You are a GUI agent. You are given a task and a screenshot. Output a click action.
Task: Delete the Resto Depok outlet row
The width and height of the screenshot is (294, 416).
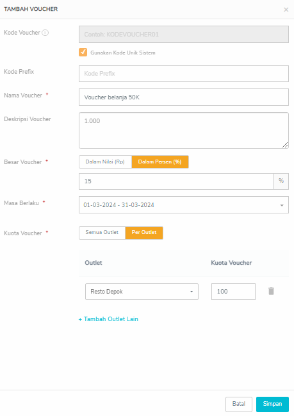click(x=271, y=291)
